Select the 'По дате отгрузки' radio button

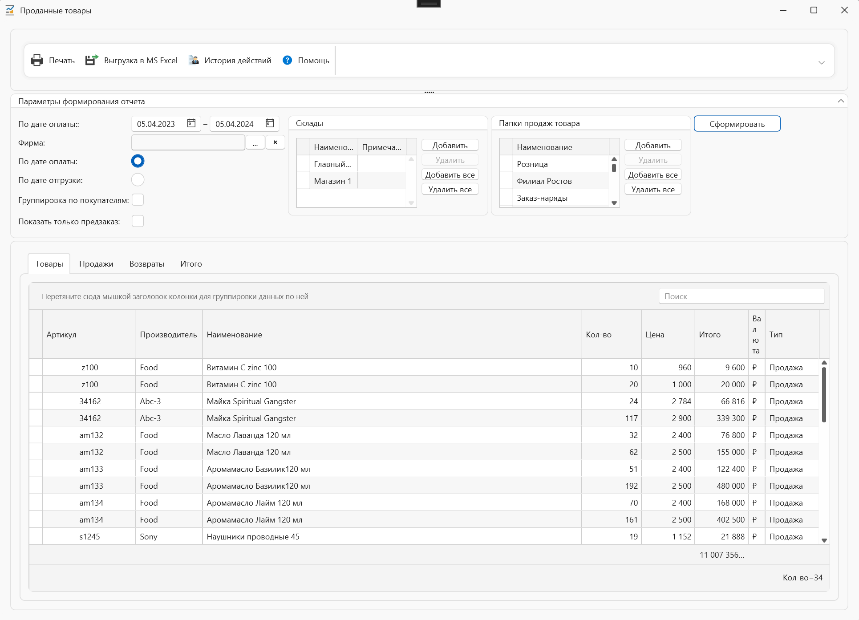pyautogui.click(x=138, y=180)
